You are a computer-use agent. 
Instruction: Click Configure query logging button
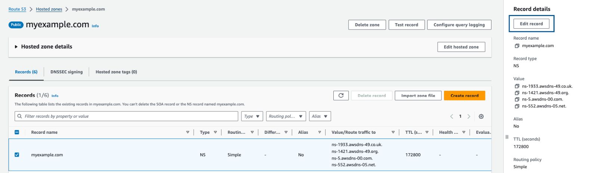459,25
